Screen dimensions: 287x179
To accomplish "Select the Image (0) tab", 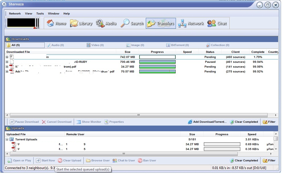I will [135, 45].
